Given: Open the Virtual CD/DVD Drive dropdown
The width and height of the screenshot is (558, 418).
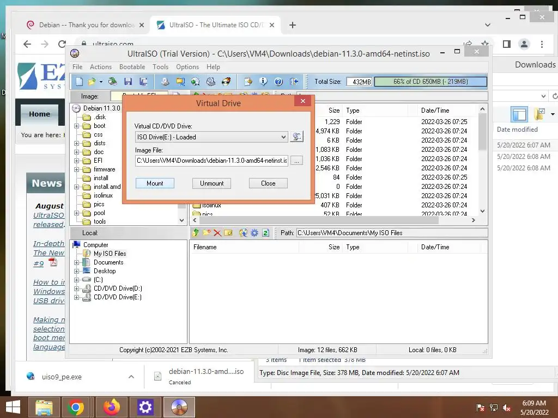Looking at the screenshot, I should (x=283, y=137).
